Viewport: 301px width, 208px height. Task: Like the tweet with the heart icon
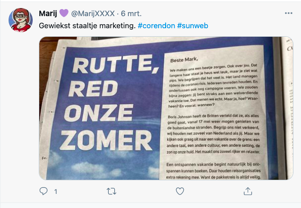180,191
